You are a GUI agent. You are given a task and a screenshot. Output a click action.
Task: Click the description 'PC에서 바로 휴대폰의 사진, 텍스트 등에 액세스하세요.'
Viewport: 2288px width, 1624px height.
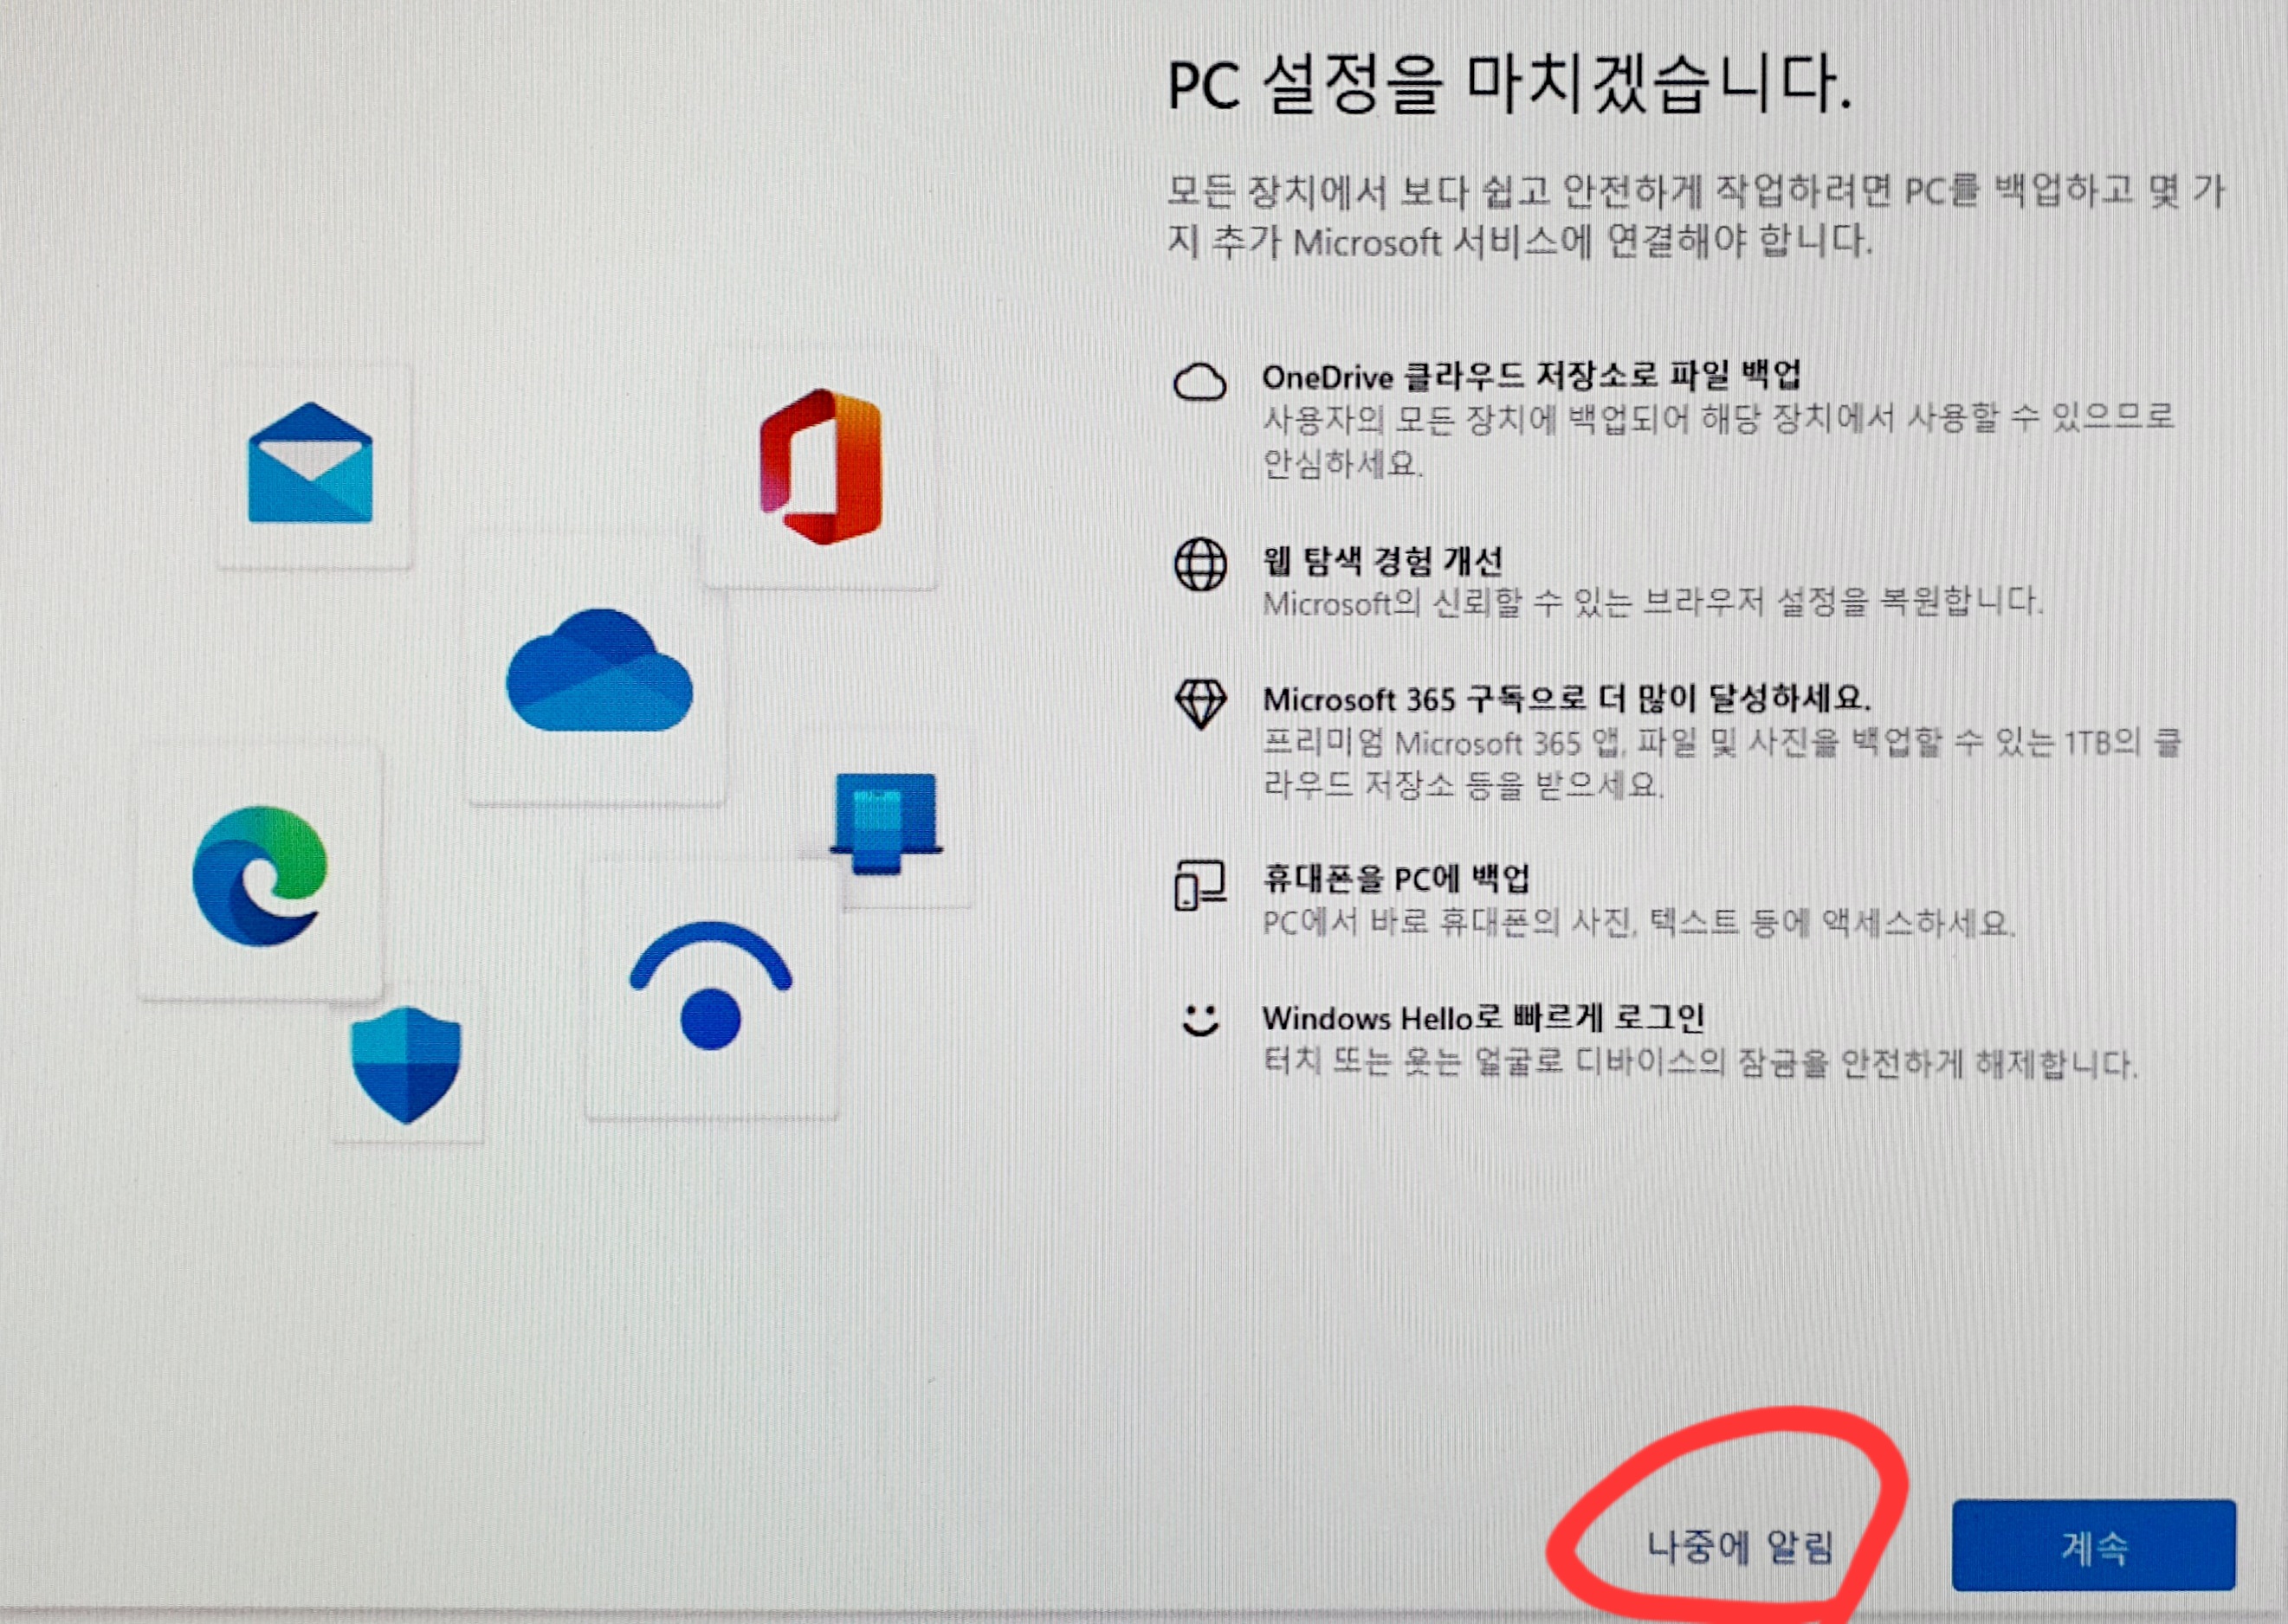pos(1638,922)
